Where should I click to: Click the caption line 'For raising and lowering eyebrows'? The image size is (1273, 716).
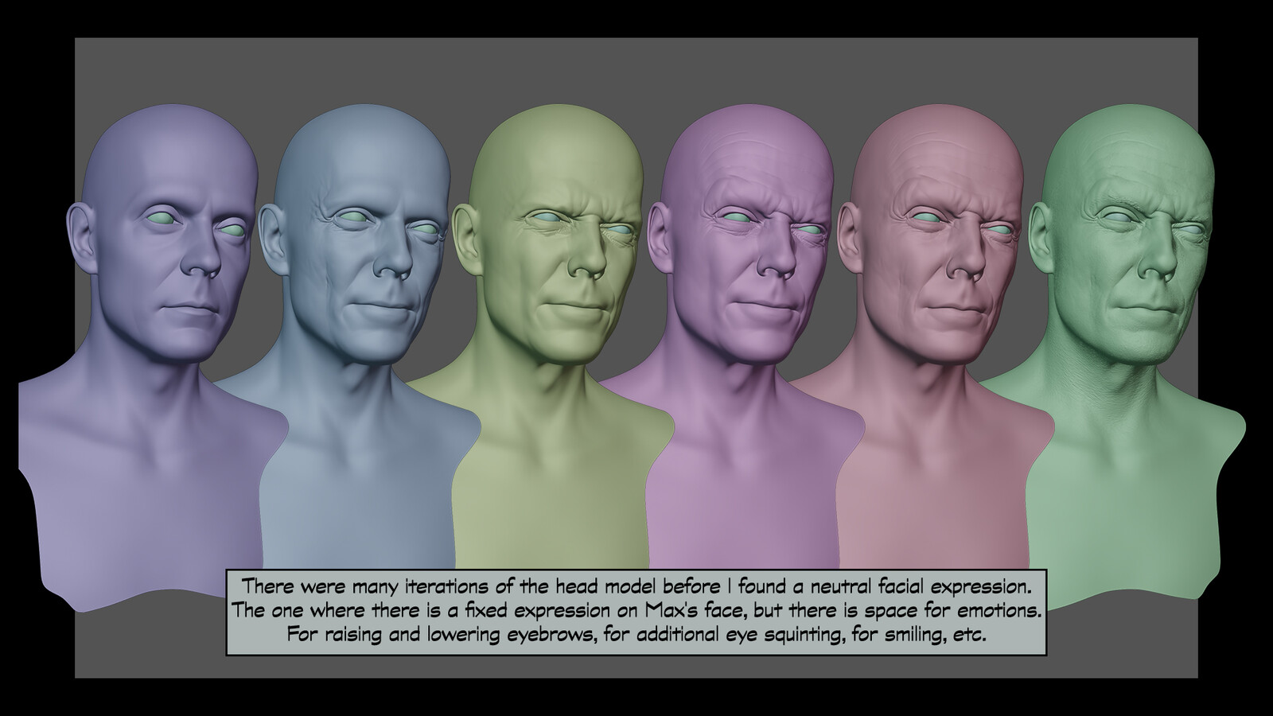[636, 636]
